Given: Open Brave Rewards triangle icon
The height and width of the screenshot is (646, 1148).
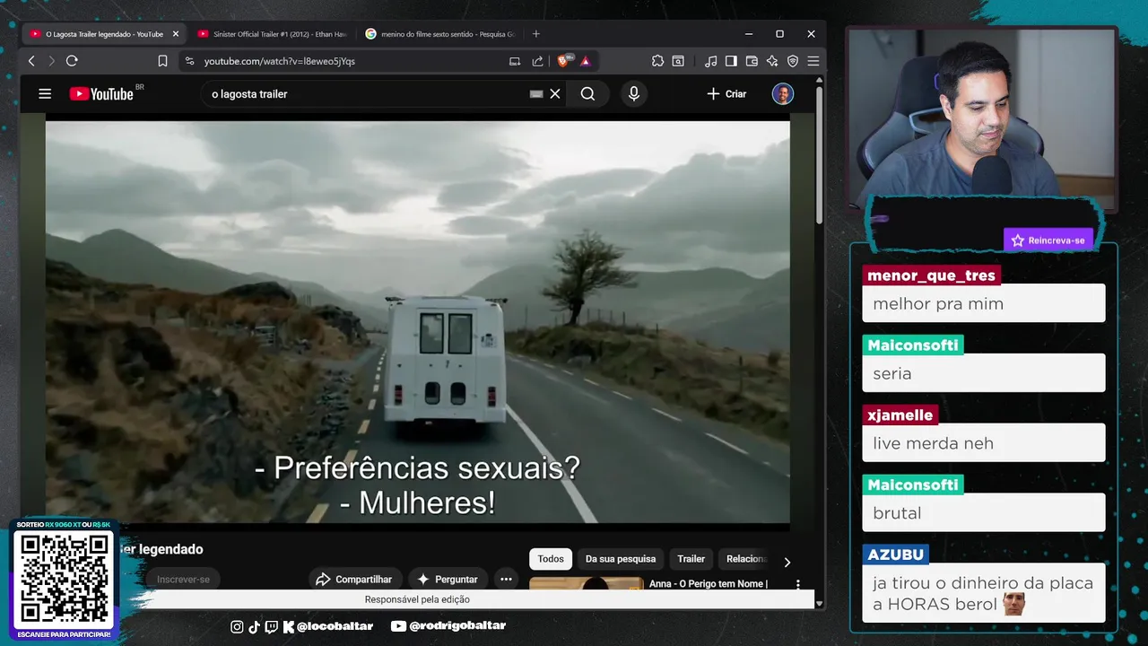Looking at the screenshot, I should (585, 61).
